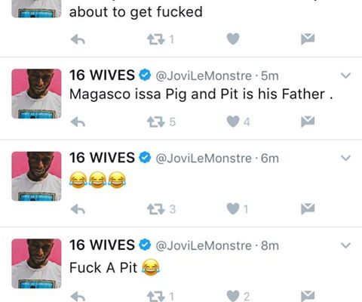The height and width of the screenshot is (302, 362).
Task: Retweet the three laughing emojis tweet
Action: (x=156, y=209)
